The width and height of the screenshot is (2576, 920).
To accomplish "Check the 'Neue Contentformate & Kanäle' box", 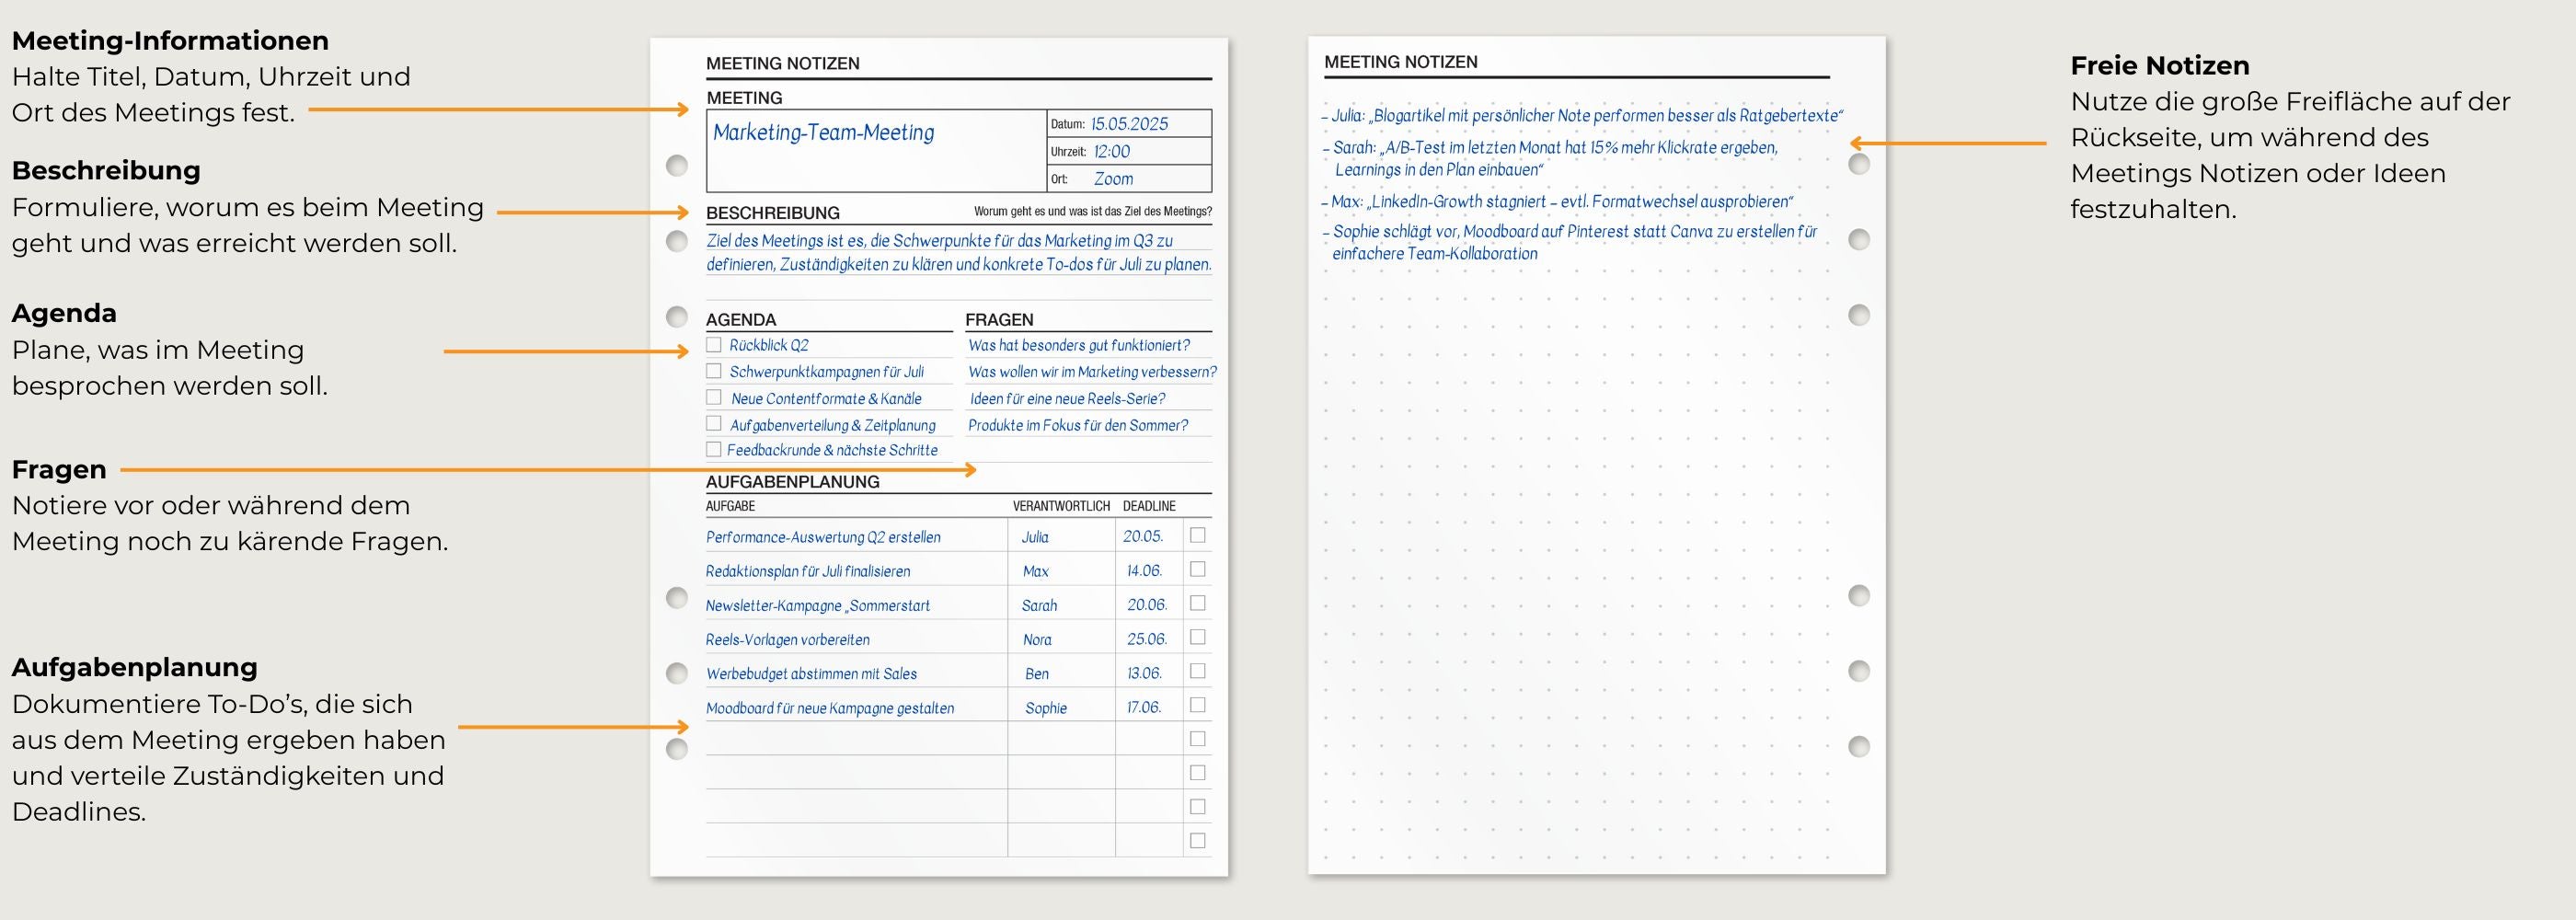I will (x=714, y=398).
